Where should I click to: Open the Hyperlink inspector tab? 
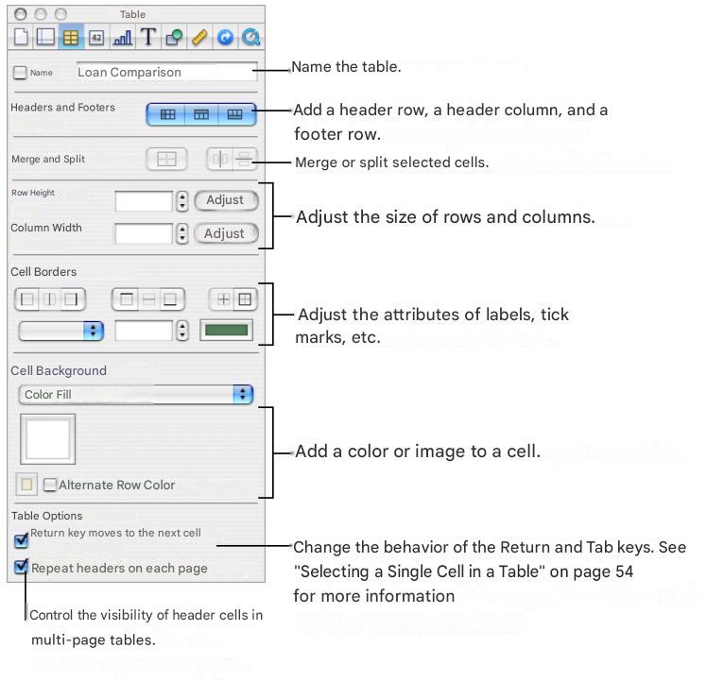pos(225,37)
